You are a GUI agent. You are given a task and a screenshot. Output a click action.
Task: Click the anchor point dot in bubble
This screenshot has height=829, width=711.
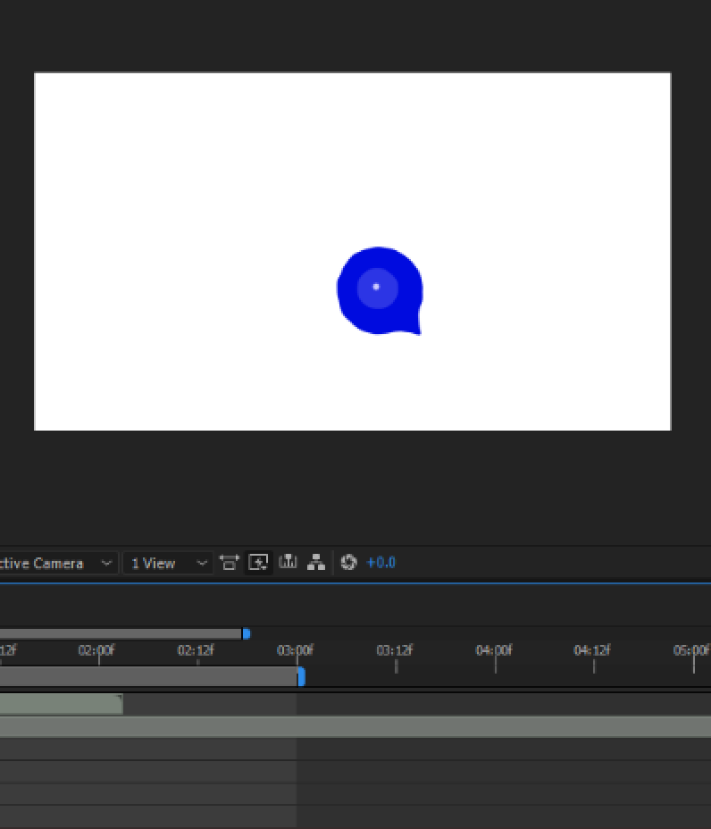376,287
